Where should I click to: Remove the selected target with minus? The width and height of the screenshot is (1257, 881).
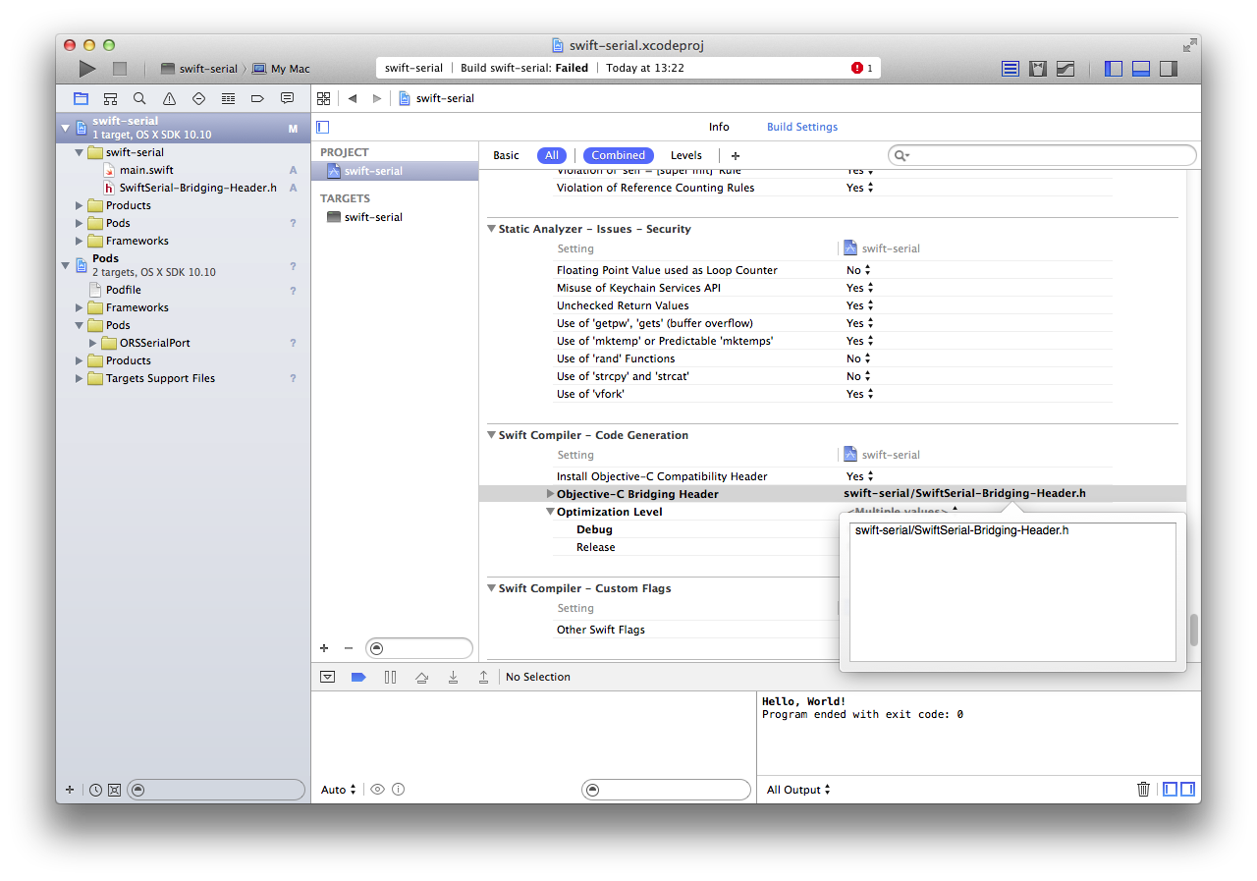(348, 648)
